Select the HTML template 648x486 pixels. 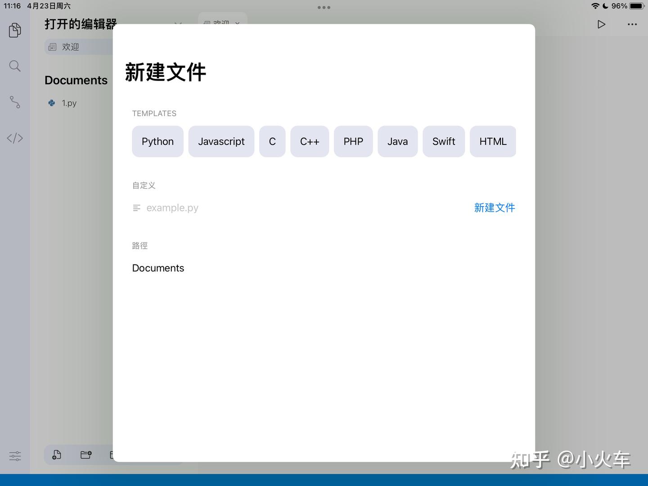493,141
